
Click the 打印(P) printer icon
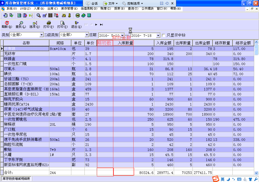tap(49, 23)
